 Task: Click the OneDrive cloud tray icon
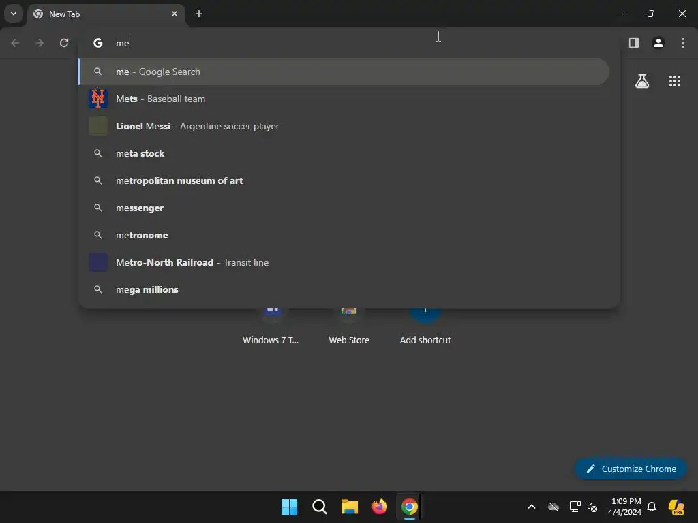point(553,507)
